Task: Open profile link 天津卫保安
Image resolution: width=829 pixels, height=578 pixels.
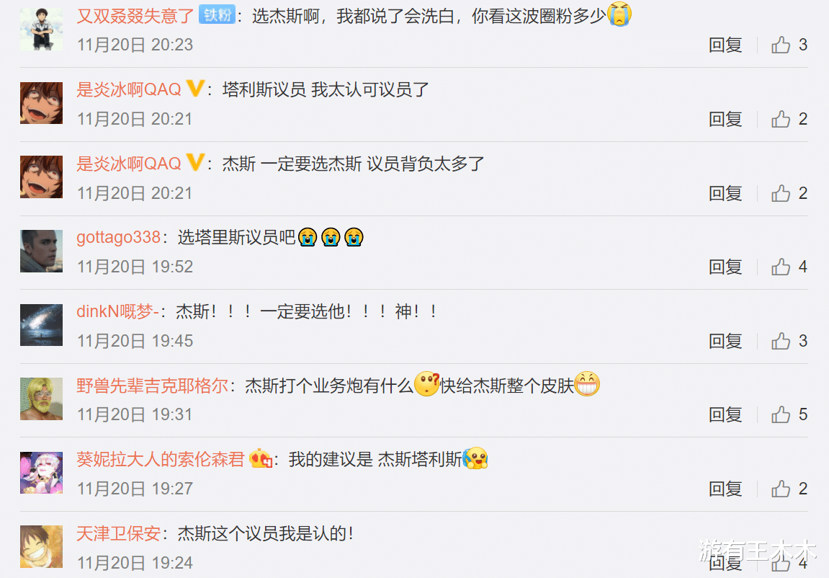Action: (x=118, y=533)
